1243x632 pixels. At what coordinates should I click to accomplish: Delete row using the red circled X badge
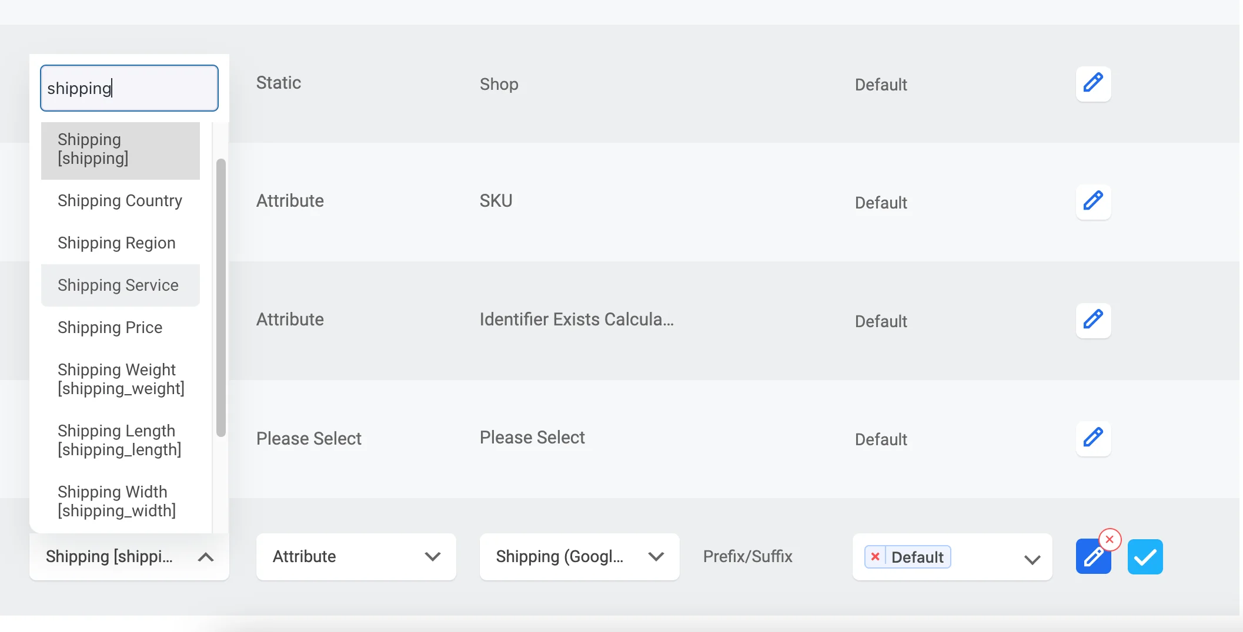(x=1110, y=539)
